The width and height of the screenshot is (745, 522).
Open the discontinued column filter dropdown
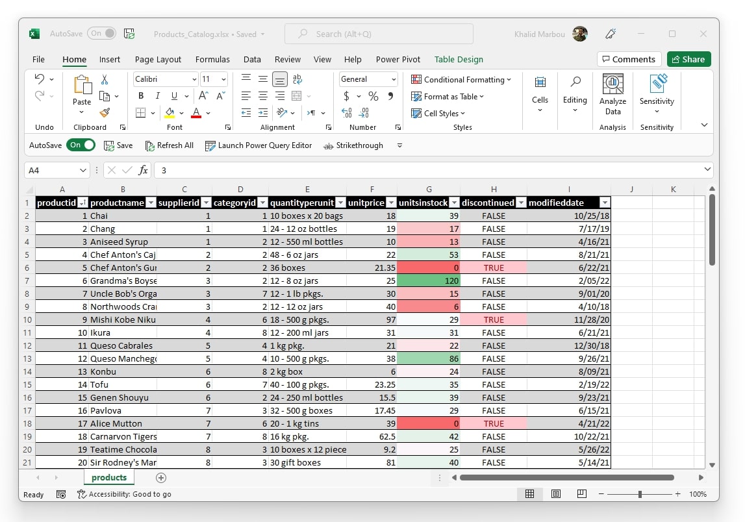521,203
